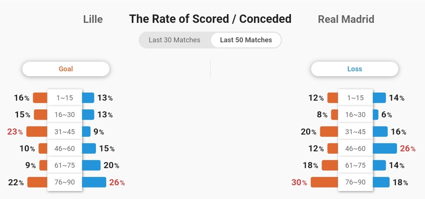Open the Real Madrid team name
The image size is (425, 199).
point(346,19)
